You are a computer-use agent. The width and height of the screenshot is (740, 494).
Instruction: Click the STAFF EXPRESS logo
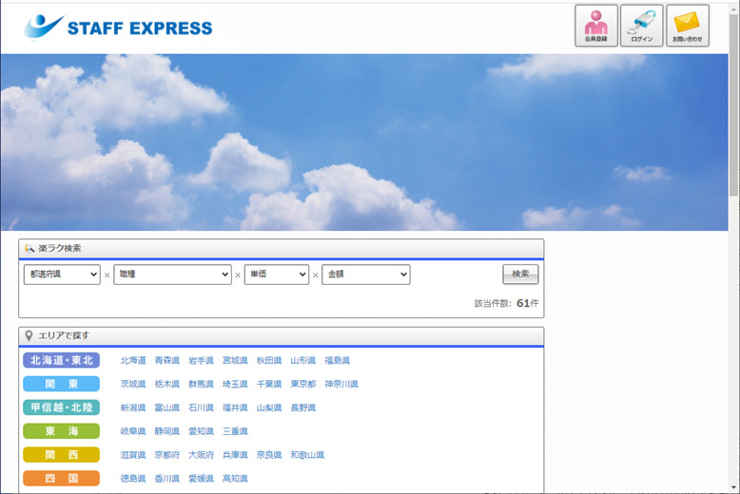(x=119, y=27)
